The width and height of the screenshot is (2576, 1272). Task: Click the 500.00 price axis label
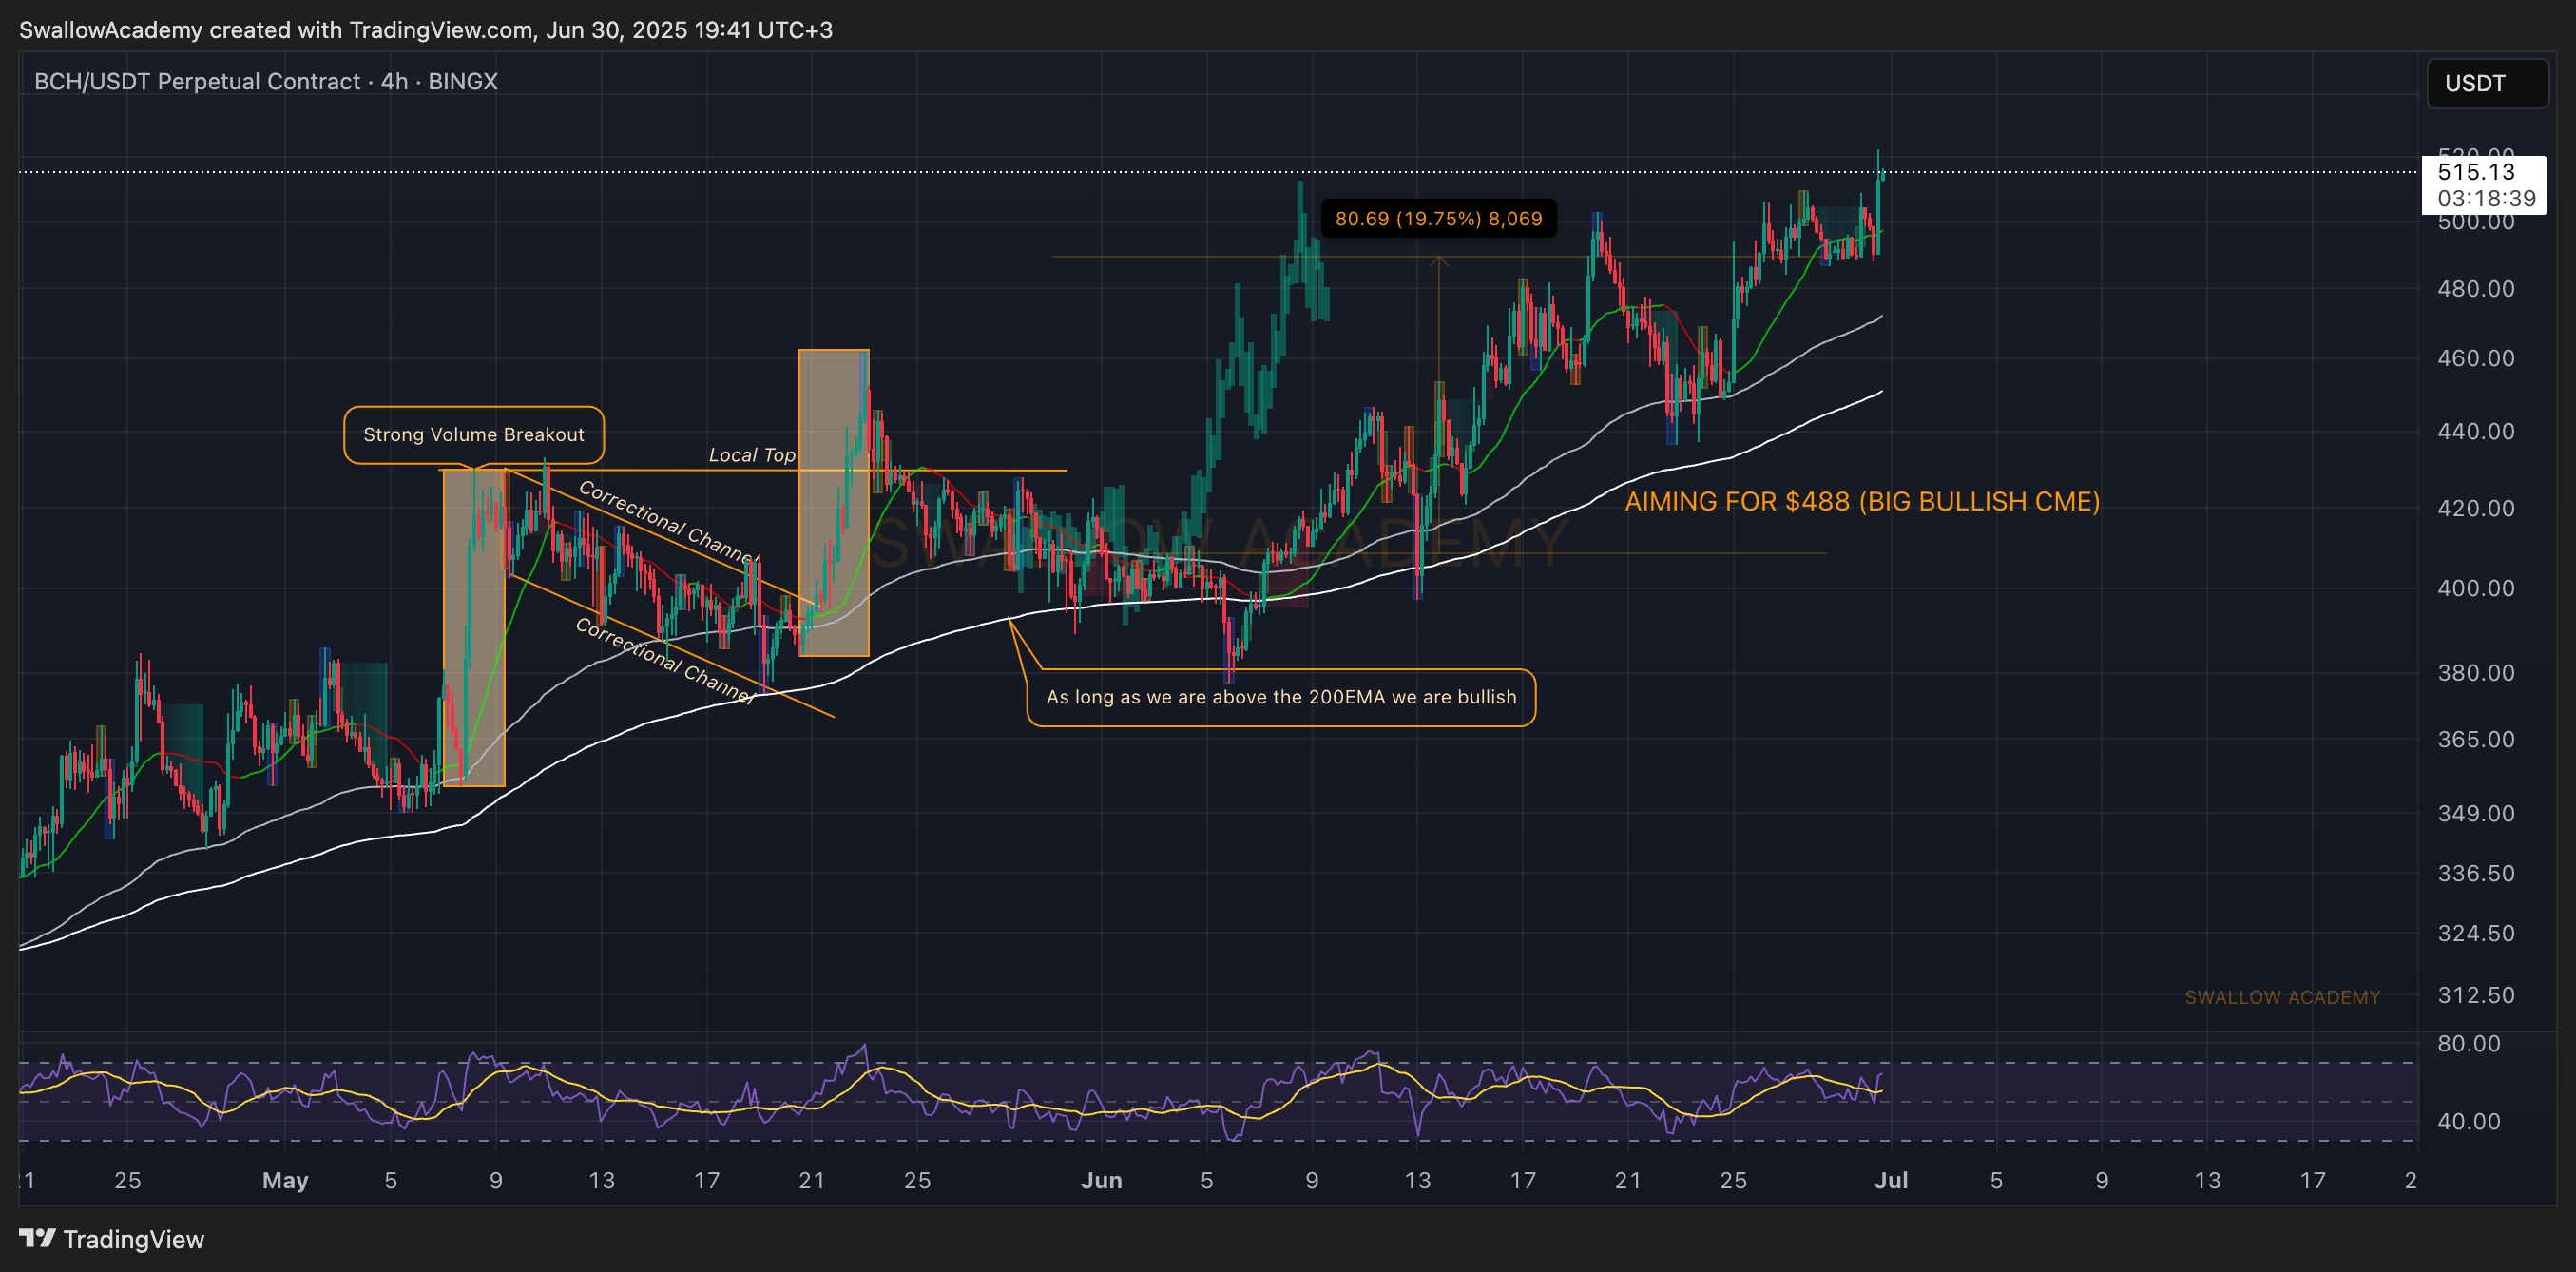[2475, 222]
